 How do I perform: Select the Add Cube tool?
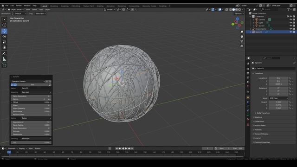pos(4,65)
